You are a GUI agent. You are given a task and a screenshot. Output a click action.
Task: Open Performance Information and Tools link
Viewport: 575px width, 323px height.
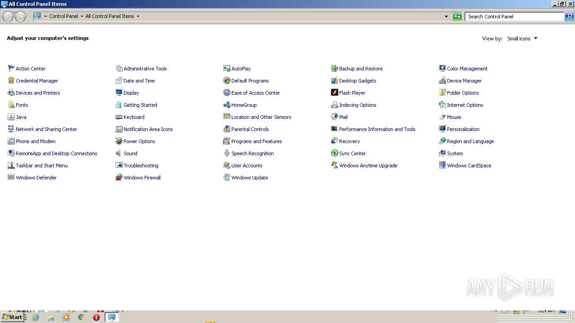(x=377, y=129)
